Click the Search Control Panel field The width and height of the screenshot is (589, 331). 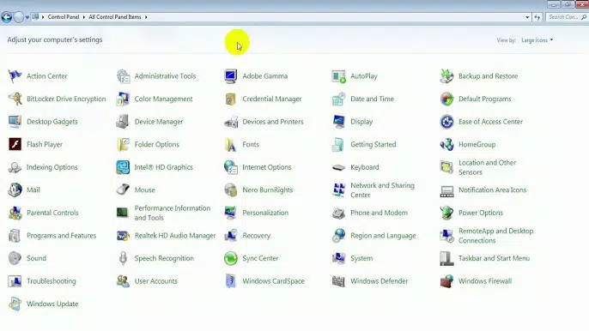coord(567,17)
